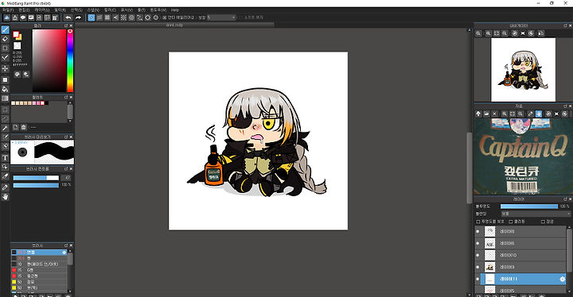573x297 pixels.
Task: Open the stabilizer correction dropdown
Action: [x=221, y=17]
